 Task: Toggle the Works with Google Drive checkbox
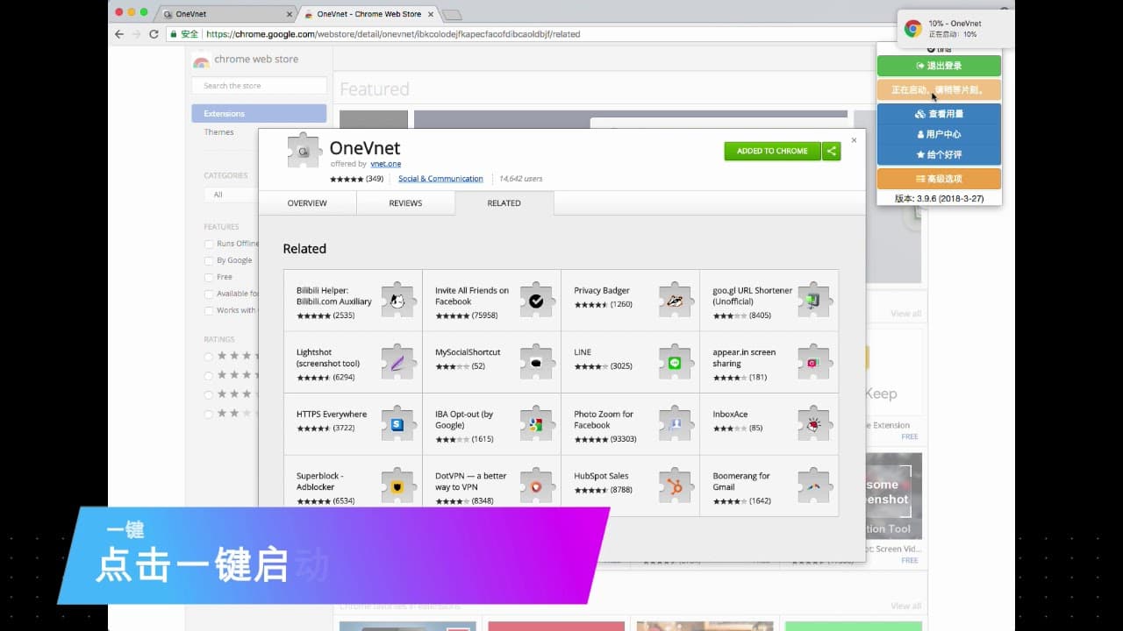pos(209,310)
